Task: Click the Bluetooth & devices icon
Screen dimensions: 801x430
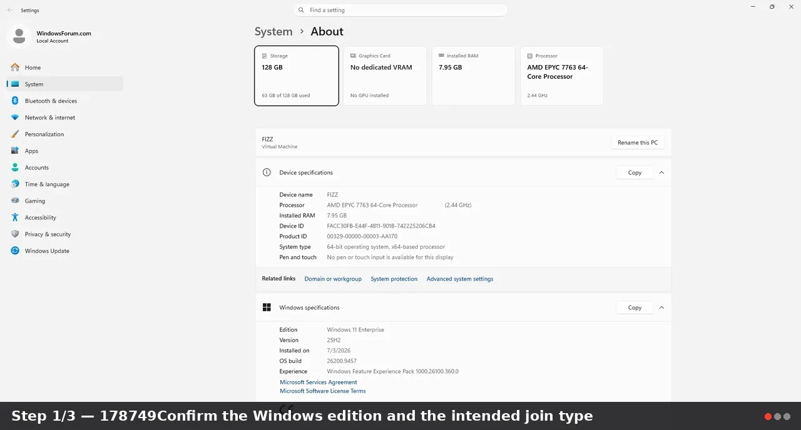Action: (x=15, y=101)
